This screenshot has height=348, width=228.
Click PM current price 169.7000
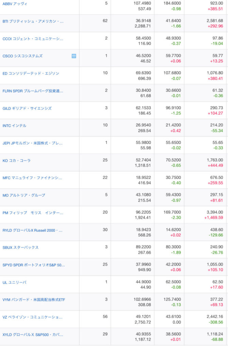[x=172, y=212]
